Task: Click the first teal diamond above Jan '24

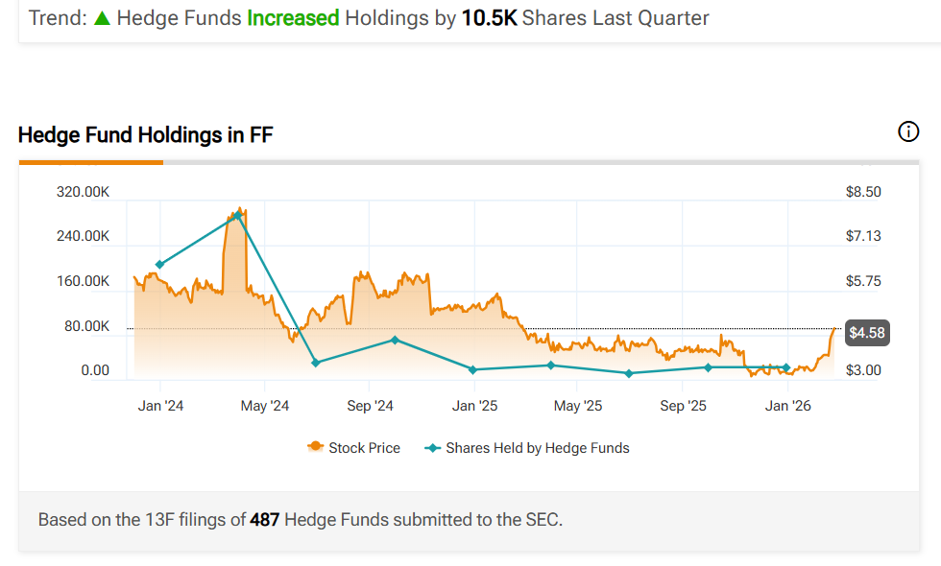Action: (159, 264)
